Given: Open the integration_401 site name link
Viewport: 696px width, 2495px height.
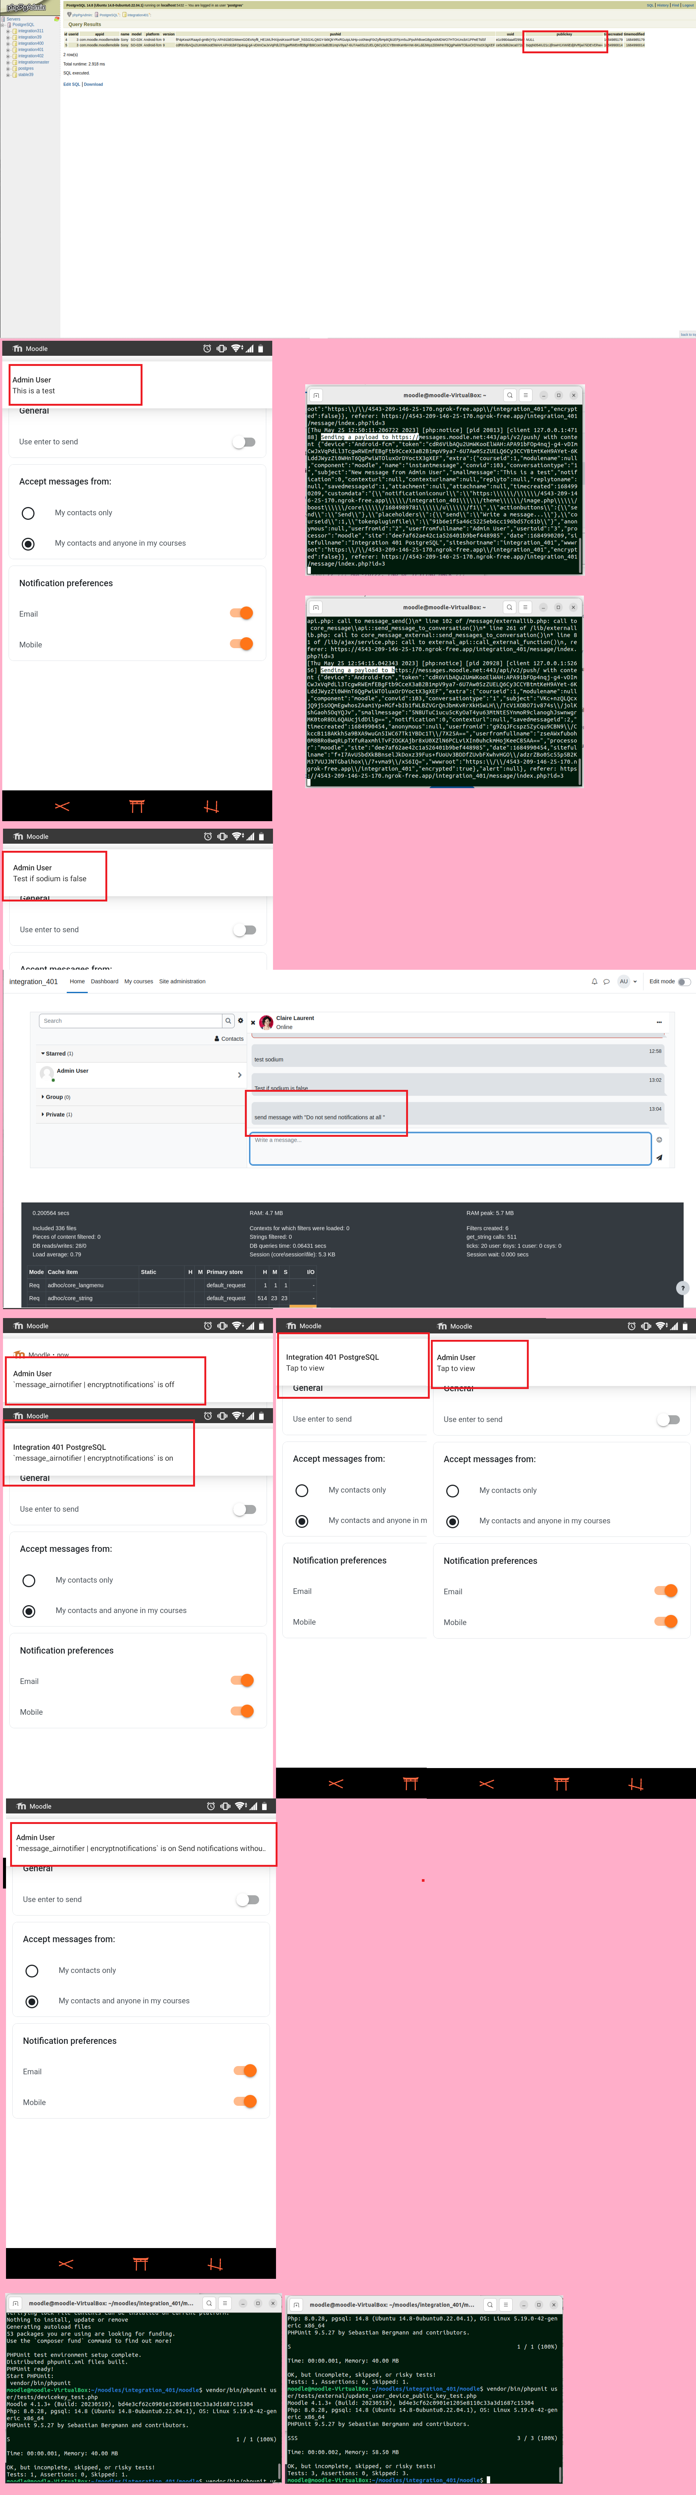Looking at the screenshot, I should pos(34,982).
